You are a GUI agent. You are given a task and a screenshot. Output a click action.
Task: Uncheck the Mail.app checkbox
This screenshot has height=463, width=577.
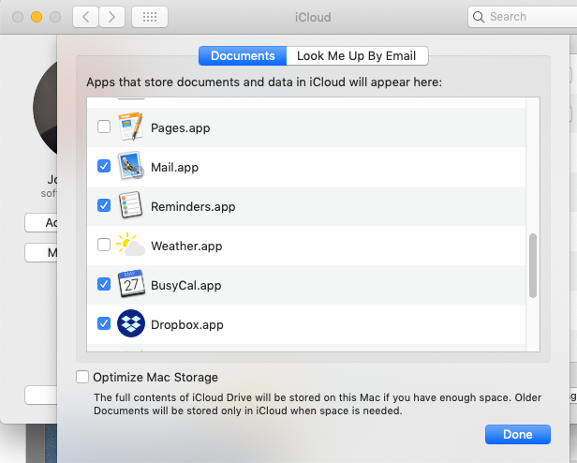[x=104, y=167]
